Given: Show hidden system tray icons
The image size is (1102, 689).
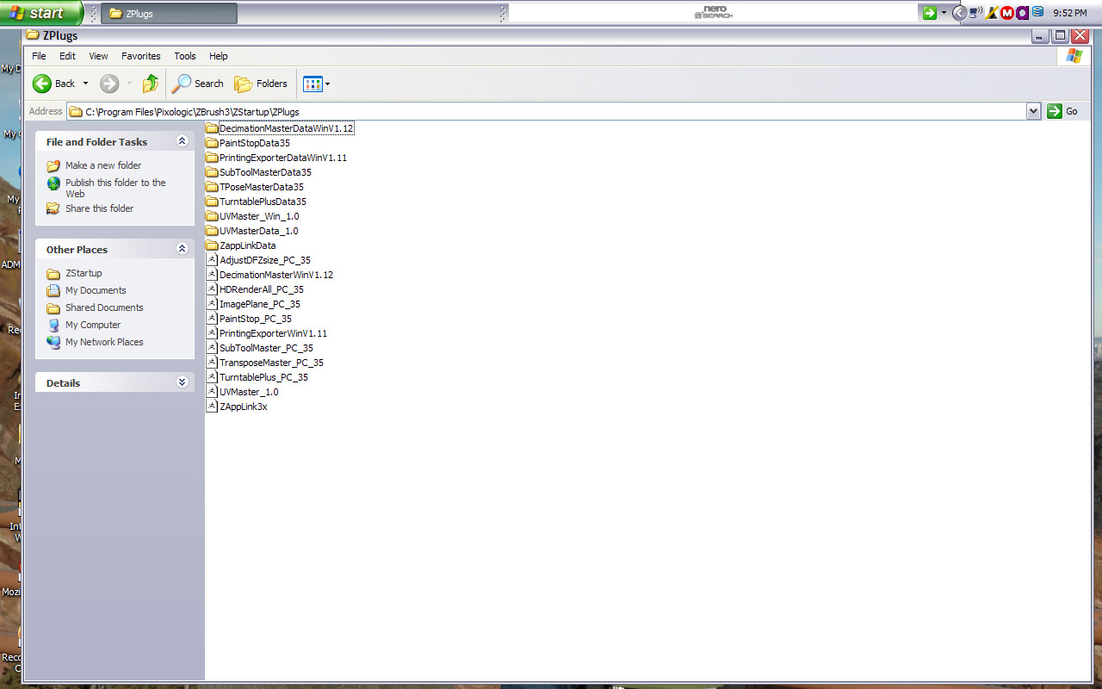Looking at the screenshot, I should 959,13.
